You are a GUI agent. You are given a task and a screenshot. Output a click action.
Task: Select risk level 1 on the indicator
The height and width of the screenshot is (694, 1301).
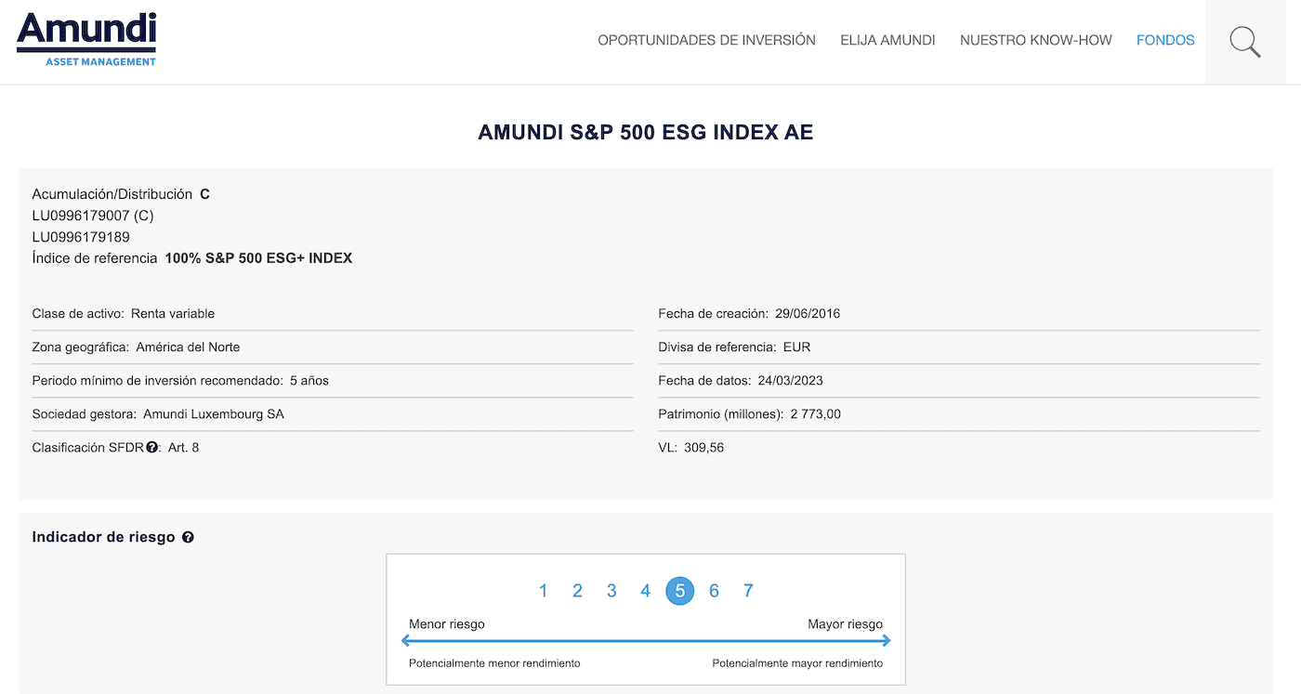pyautogui.click(x=544, y=591)
